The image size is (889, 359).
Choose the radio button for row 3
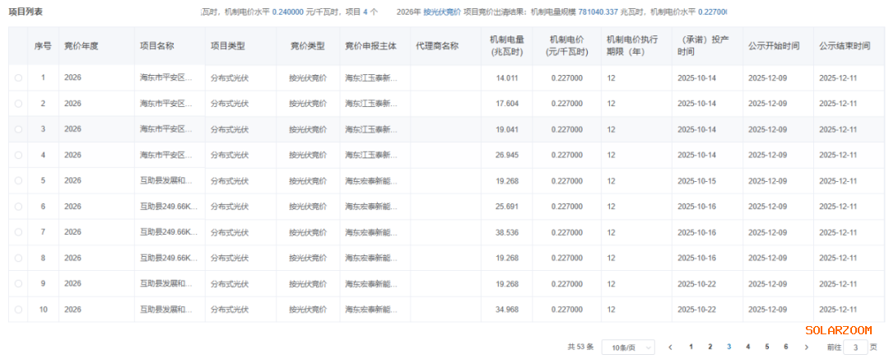click(18, 129)
